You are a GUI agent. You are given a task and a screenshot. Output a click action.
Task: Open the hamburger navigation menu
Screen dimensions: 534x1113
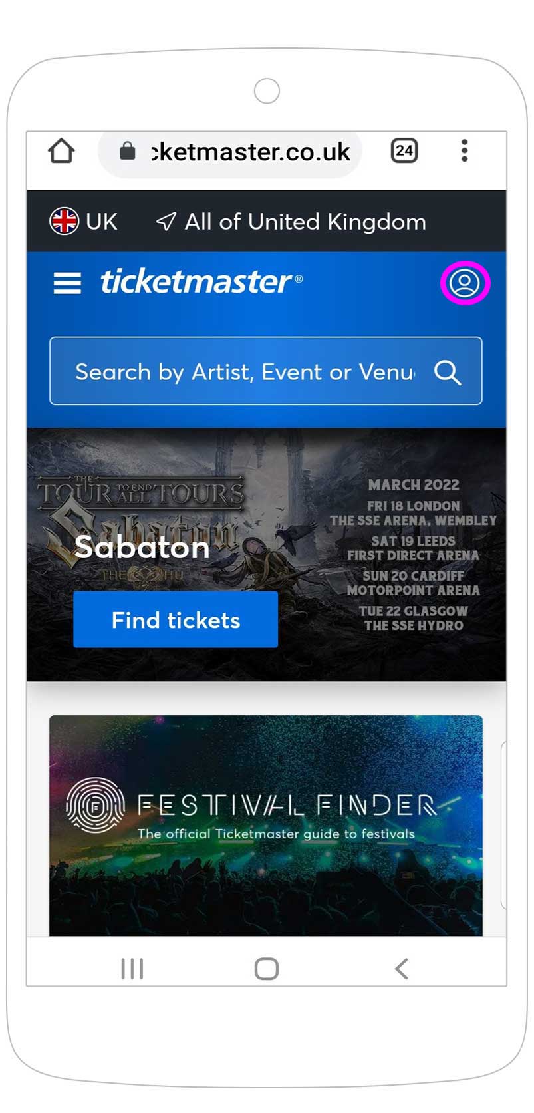pyautogui.click(x=67, y=283)
